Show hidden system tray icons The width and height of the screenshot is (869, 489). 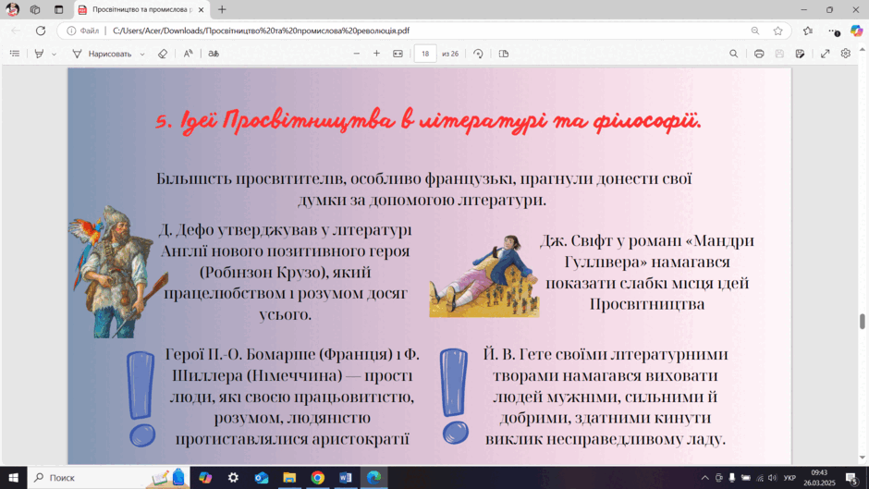[705, 477]
